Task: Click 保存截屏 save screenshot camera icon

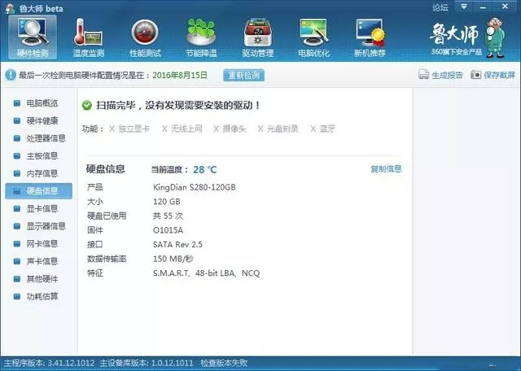Action: point(475,74)
